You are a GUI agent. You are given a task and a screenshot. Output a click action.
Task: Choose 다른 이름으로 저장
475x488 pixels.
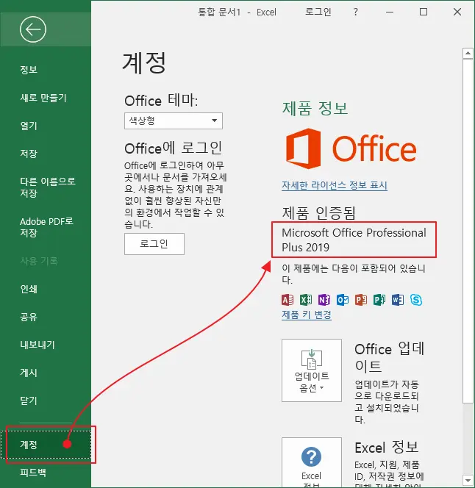tap(48, 187)
